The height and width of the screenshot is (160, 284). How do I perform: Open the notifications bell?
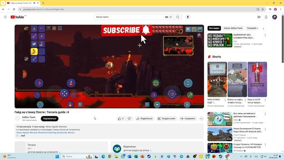tap(266, 17)
